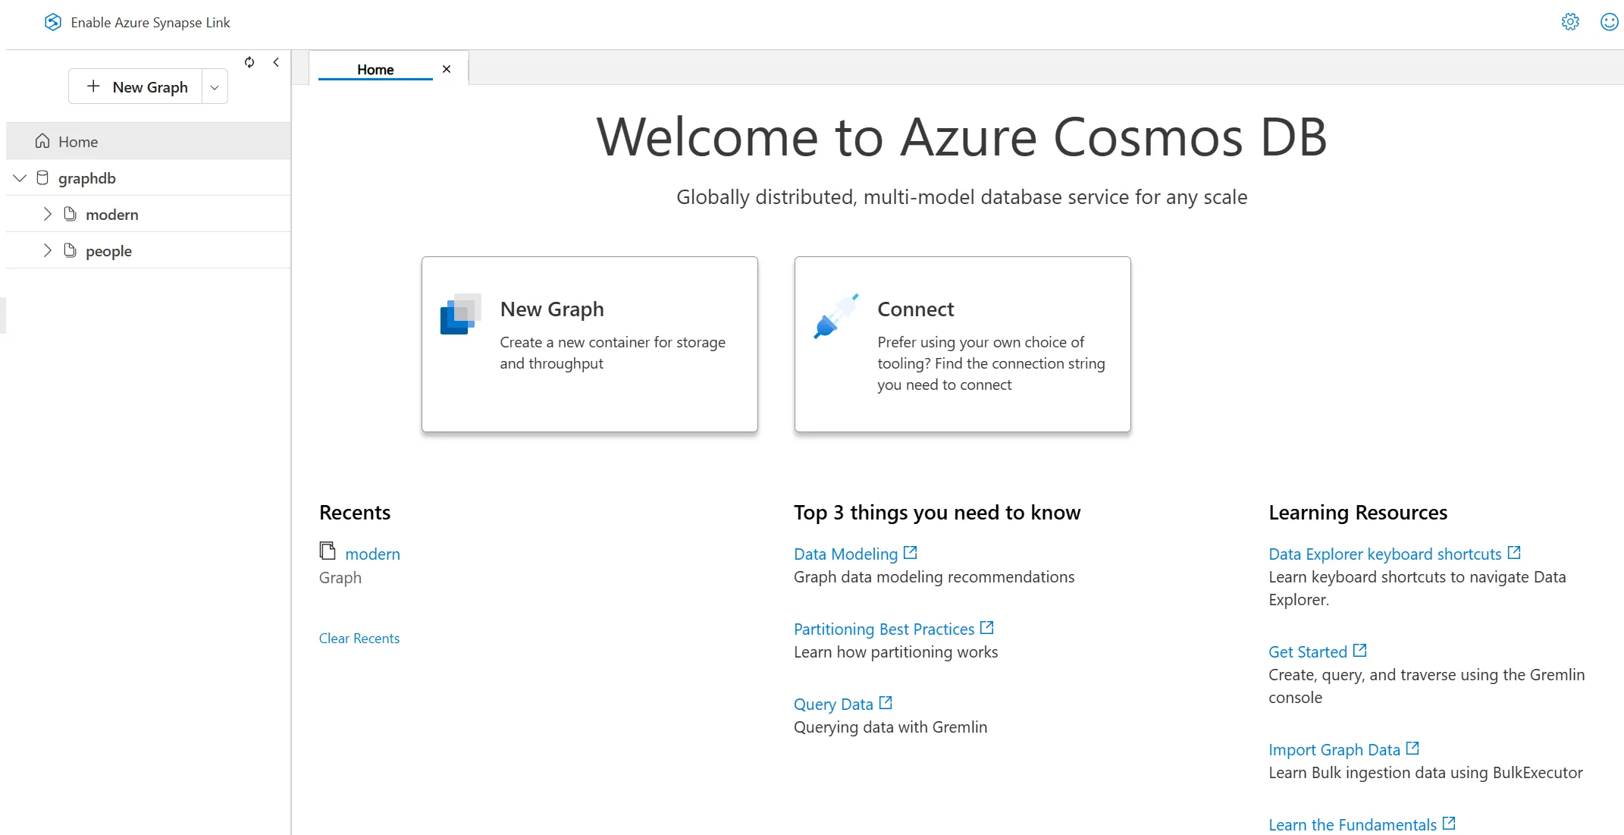Click the graphdb database icon
Viewport: 1624px width, 835px height.
pyautogui.click(x=42, y=178)
